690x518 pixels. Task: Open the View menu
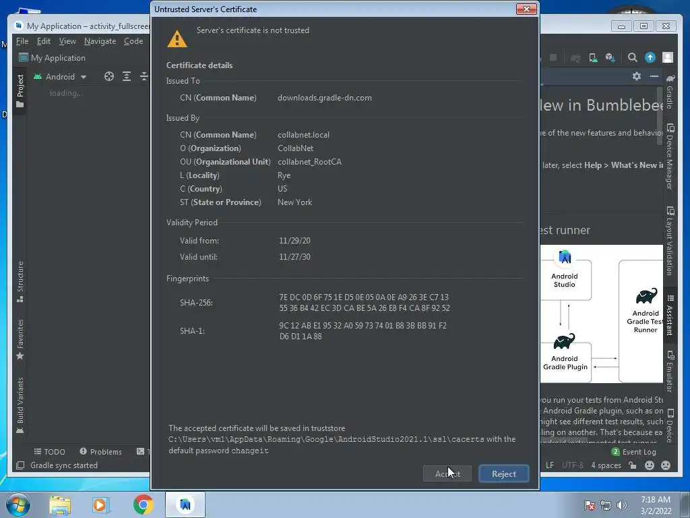67,41
